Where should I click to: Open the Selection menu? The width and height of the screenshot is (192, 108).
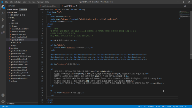point(18,2)
